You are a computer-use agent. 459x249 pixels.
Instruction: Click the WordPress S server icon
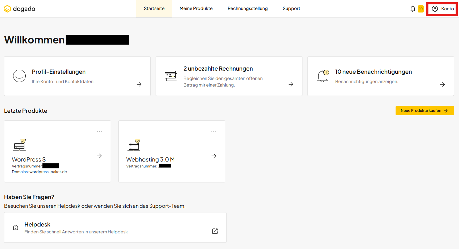click(19, 145)
